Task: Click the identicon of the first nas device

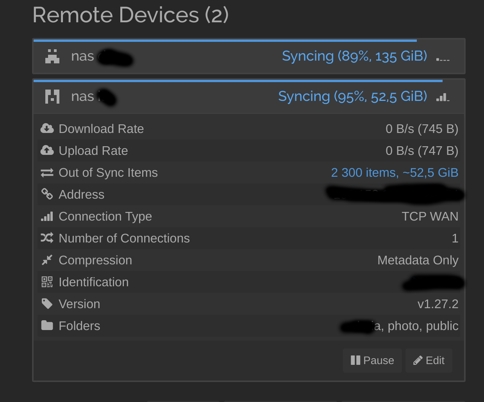Action: [x=52, y=56]
